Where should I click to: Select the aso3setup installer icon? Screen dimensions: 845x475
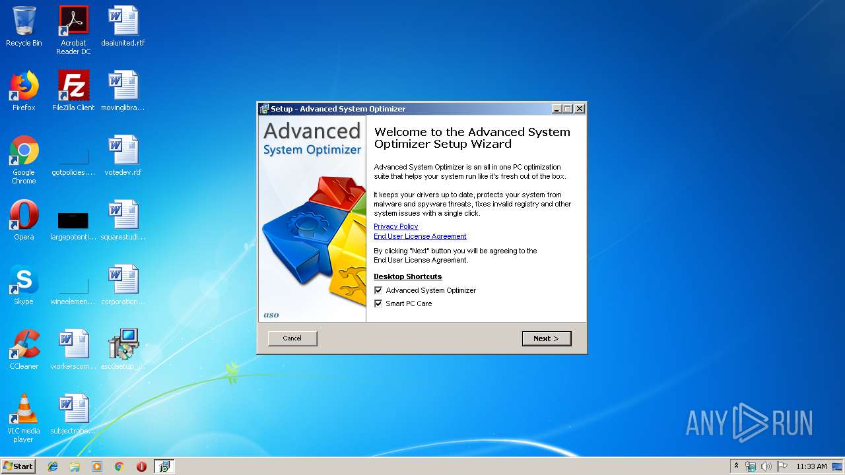(x=123, y=350)
